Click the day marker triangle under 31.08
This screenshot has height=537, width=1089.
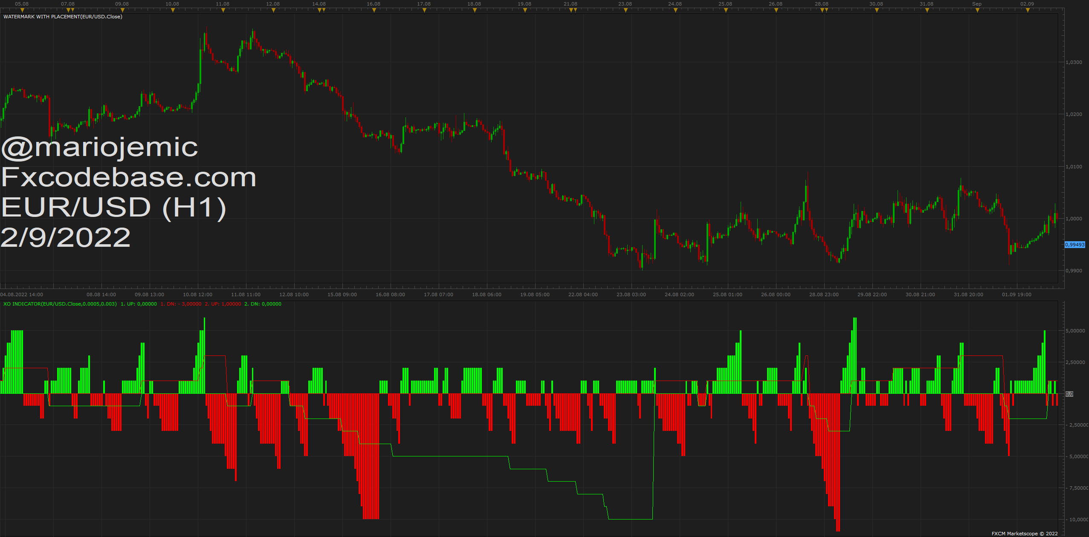tap(927, 10)
